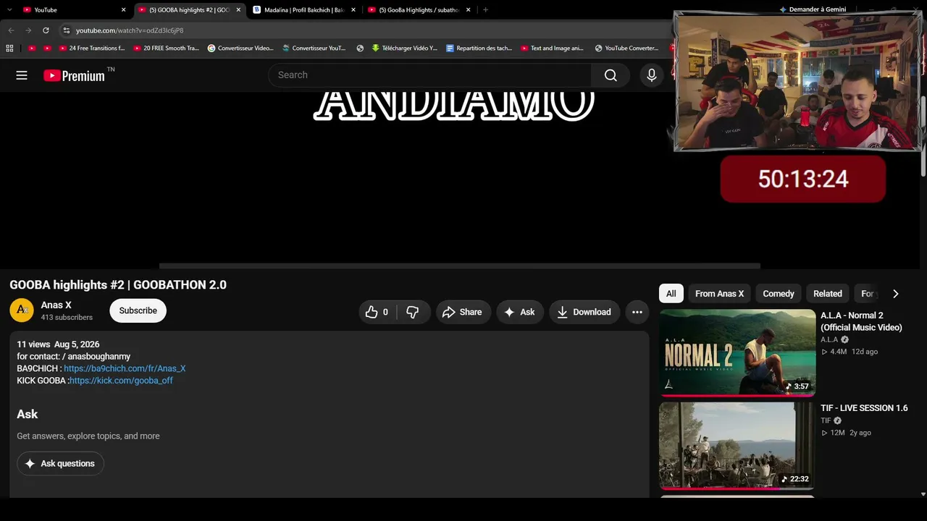Screen dimensions: 927x521
Task: Open the new tab plus button
Action: click(x=485, y=10)
